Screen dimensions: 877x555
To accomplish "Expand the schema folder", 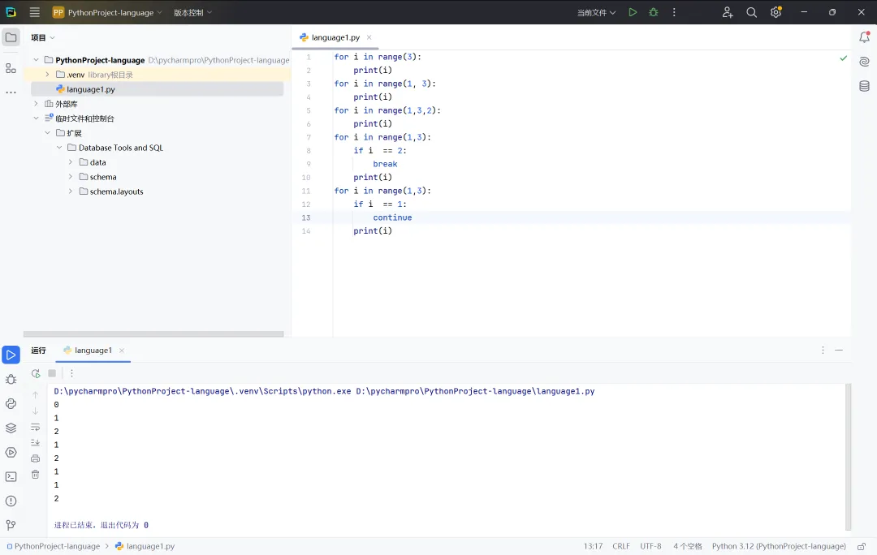I will 71,177.
